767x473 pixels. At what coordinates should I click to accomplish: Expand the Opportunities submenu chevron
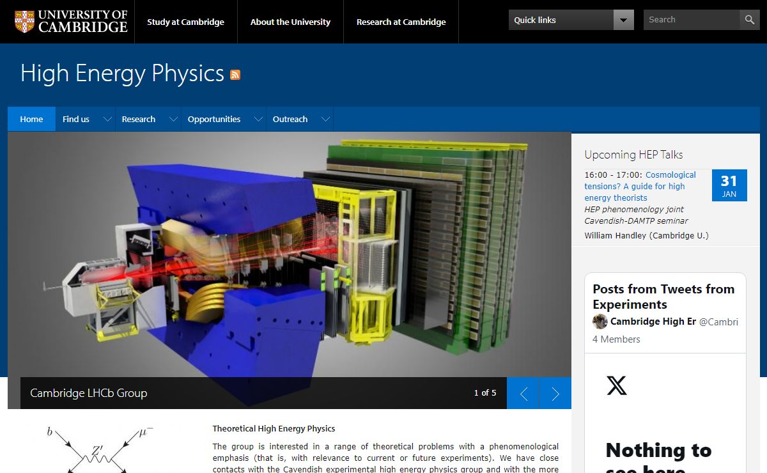[x=258, y=120]
